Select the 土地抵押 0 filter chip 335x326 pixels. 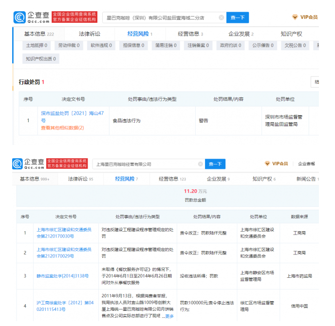[x=37, y=45]
